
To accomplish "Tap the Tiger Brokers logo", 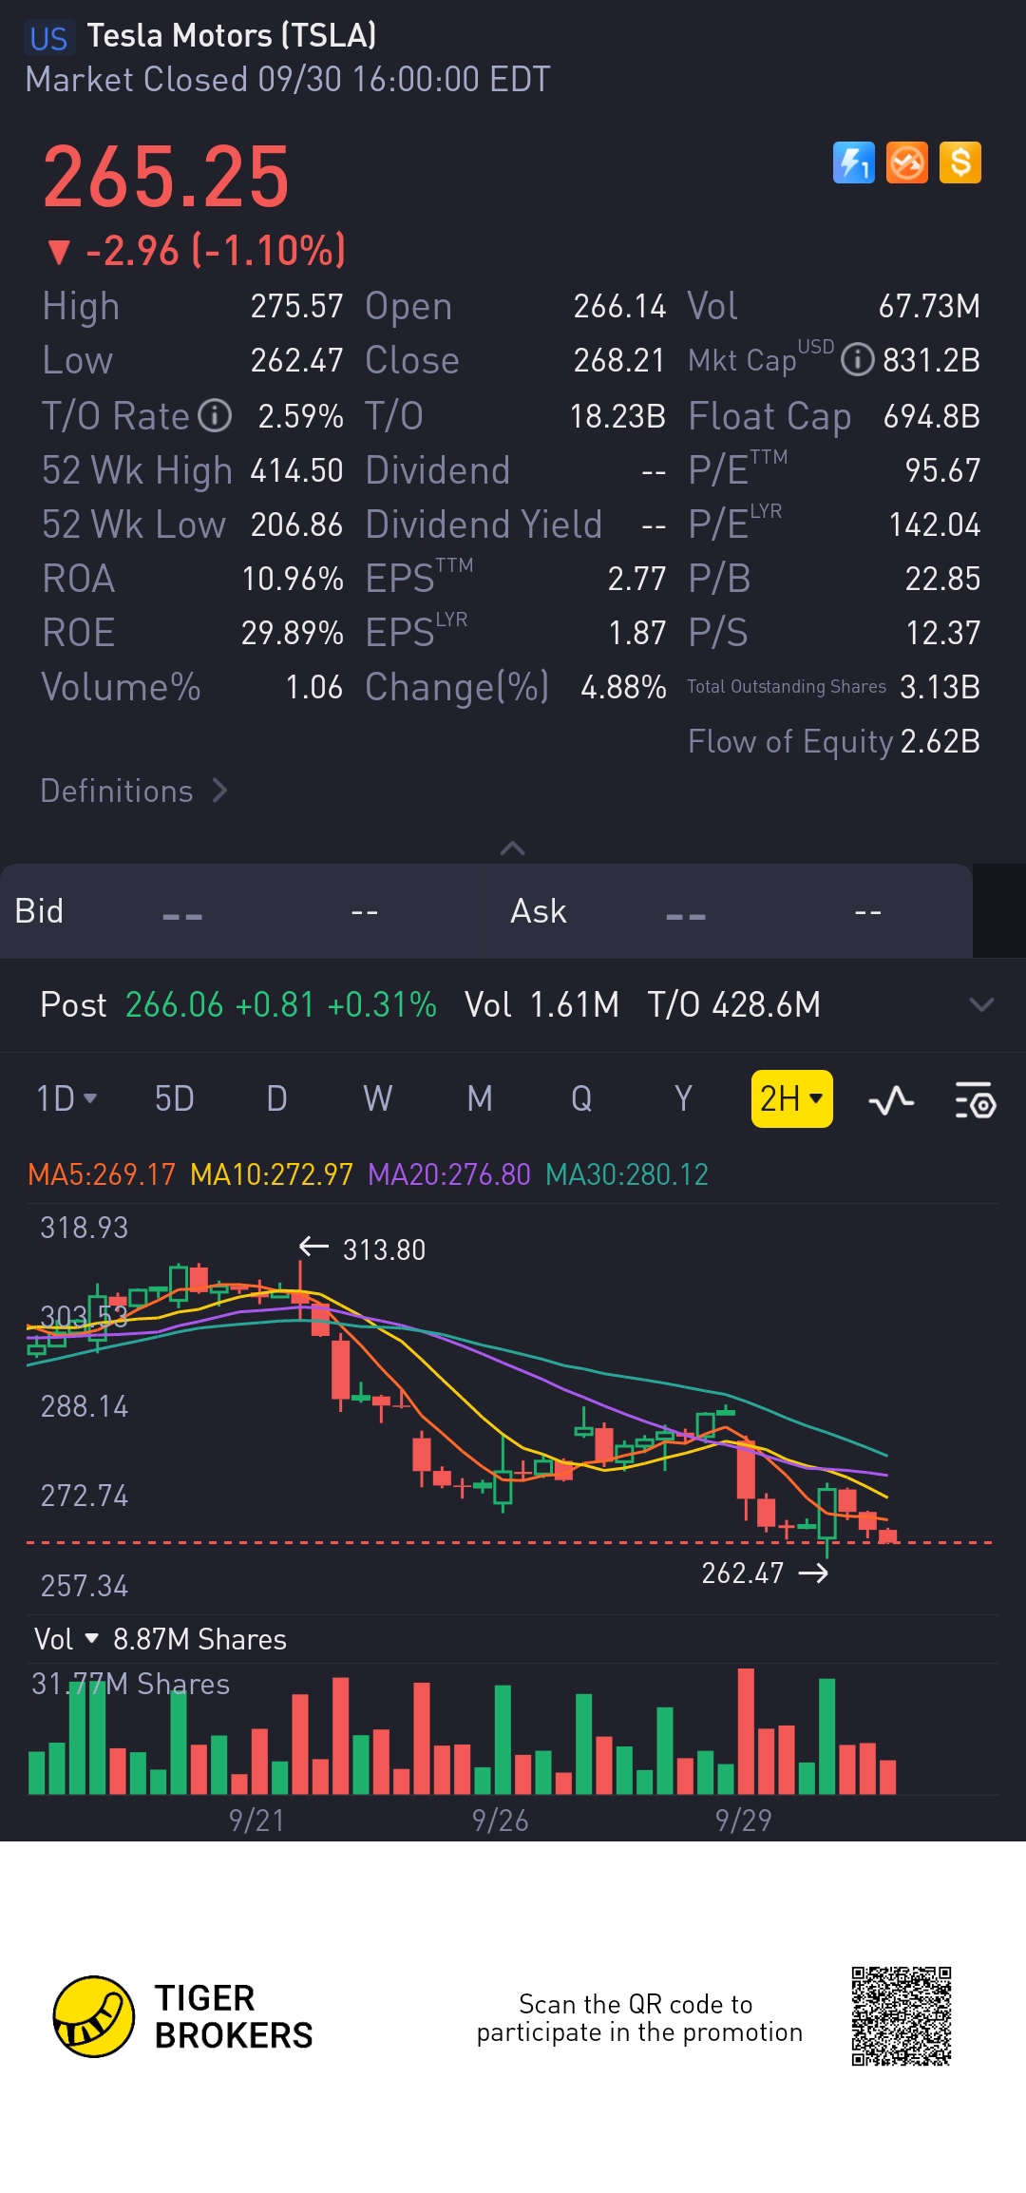I will (x=183, y=2016).
